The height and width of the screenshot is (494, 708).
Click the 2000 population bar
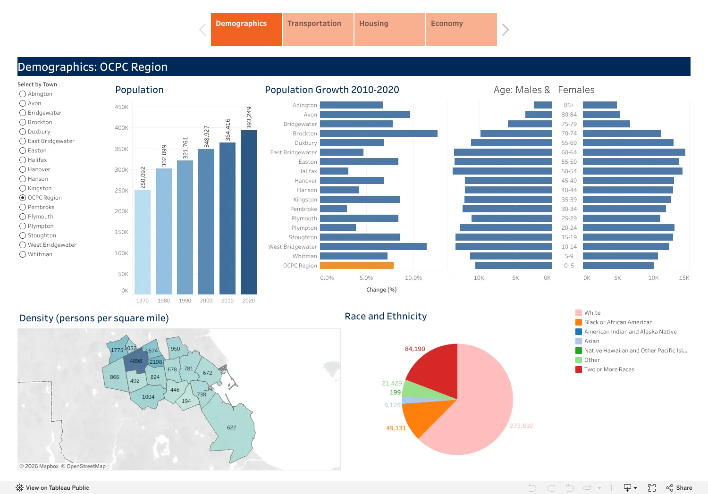[x=206, y=222]
